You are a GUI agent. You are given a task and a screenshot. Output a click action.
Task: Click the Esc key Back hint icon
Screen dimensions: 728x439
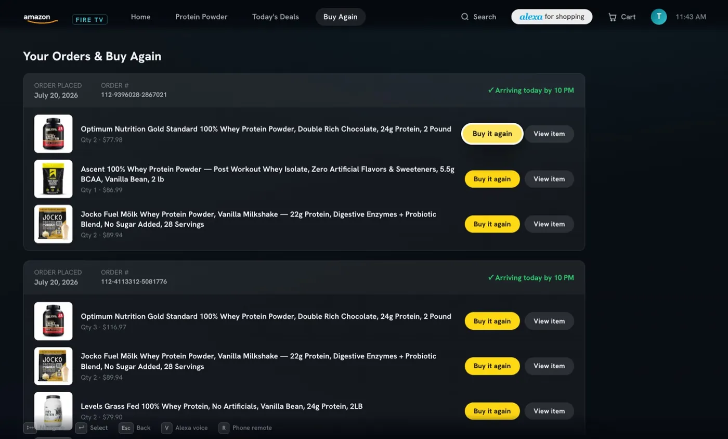coord(126,428)
